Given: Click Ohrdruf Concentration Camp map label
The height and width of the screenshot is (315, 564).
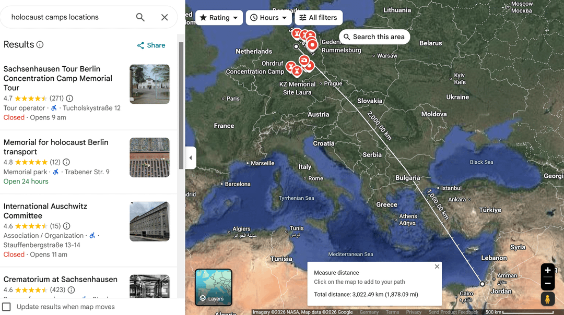Looking at the screenshot, I should coord(255,67).
